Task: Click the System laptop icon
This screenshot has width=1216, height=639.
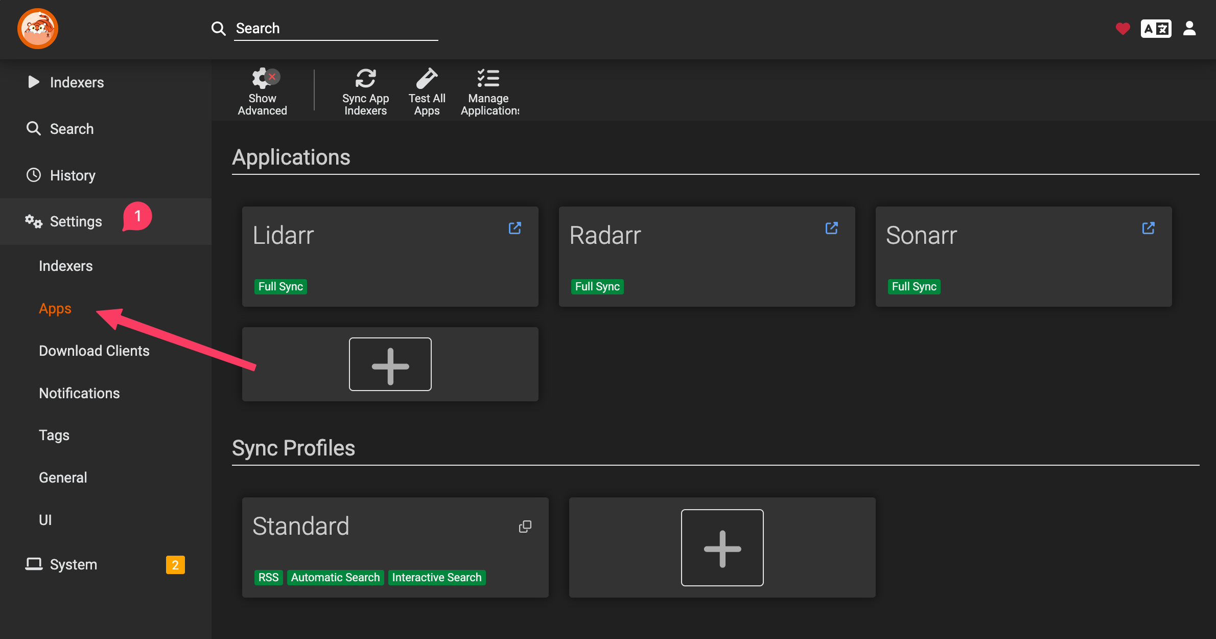Action: tap(34, 564)
